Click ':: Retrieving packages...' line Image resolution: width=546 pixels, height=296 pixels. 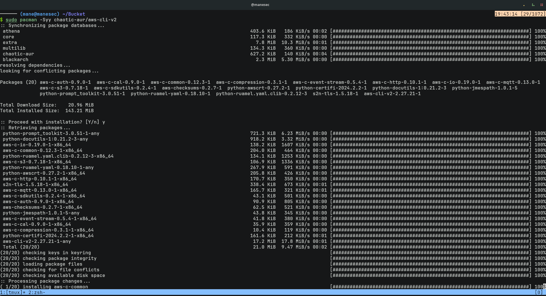(x=35, y=128)
